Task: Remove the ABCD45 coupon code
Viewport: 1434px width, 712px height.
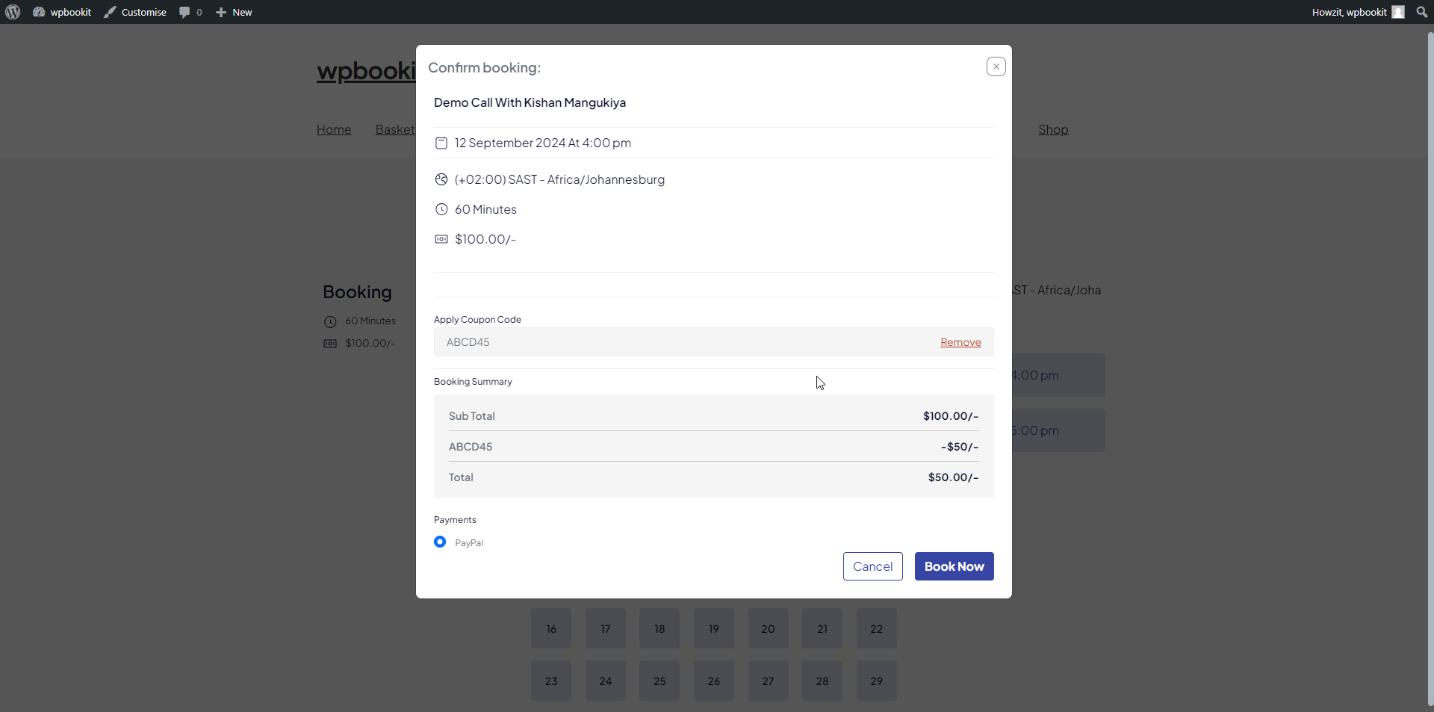Action: (960, 341)
